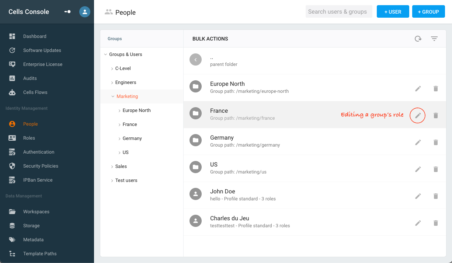
Task: Click the Cells Flows robot icon
Action: tap(12, 92)
